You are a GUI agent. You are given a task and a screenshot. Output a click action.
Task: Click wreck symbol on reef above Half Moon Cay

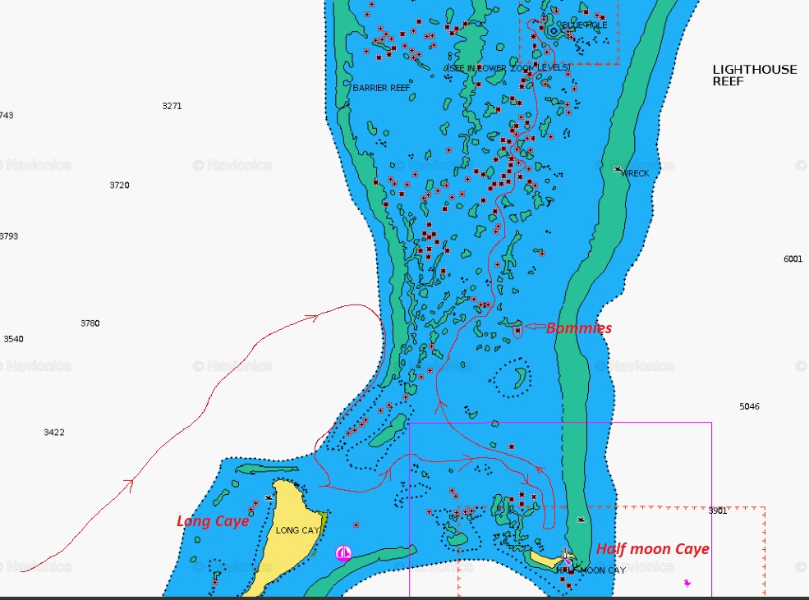pos(581,520)
